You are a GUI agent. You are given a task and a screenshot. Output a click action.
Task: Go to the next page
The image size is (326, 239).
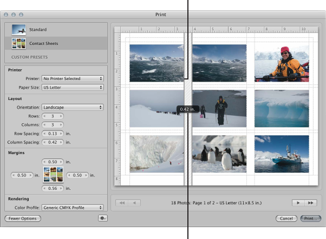click(298, 203)
